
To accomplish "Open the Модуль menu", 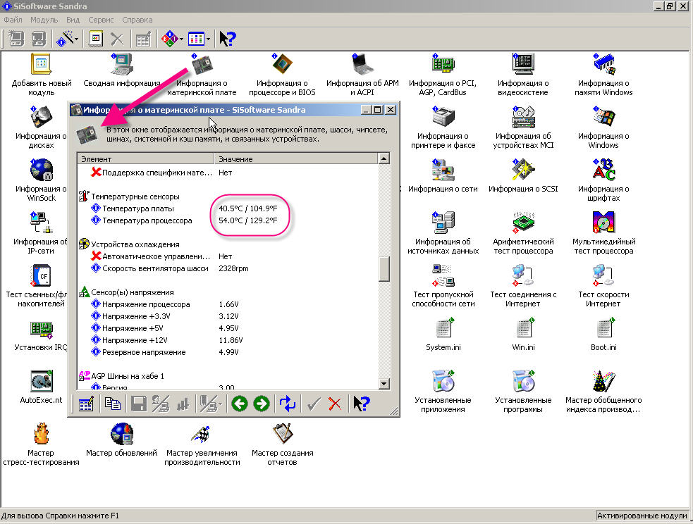I will [x=44, y=20].
